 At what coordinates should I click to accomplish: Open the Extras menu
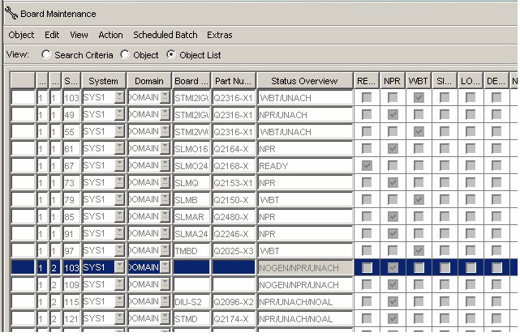(x=220, y=35)
